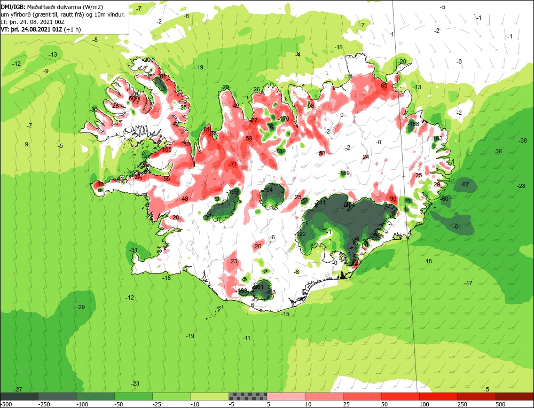This screenshot has height=408, width=534.
Task: Click the '-188' value in the east
Action: point(413,124)
